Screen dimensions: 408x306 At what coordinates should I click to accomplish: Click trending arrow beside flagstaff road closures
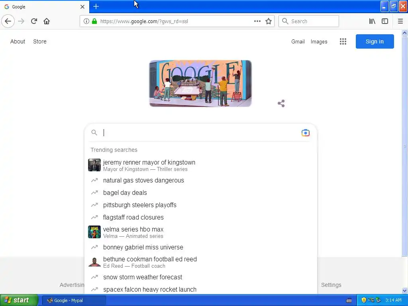[x=94, y=217]
